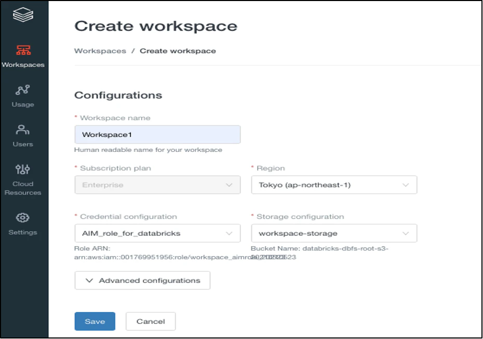Open the Credential configuration dropdown

157,233
